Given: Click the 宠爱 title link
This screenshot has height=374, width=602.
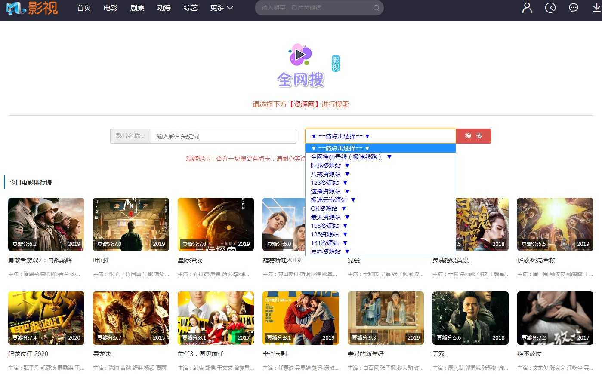Looking at the screenshot, I should [354, 260].
